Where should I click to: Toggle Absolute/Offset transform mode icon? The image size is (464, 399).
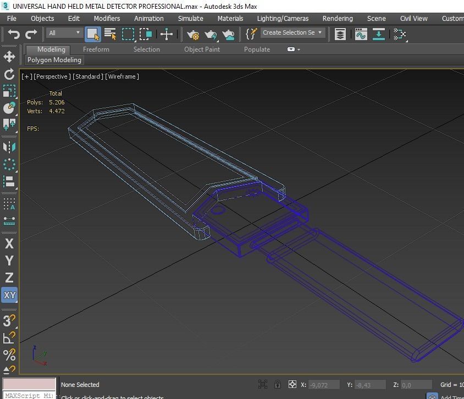(x=292, y=384)
